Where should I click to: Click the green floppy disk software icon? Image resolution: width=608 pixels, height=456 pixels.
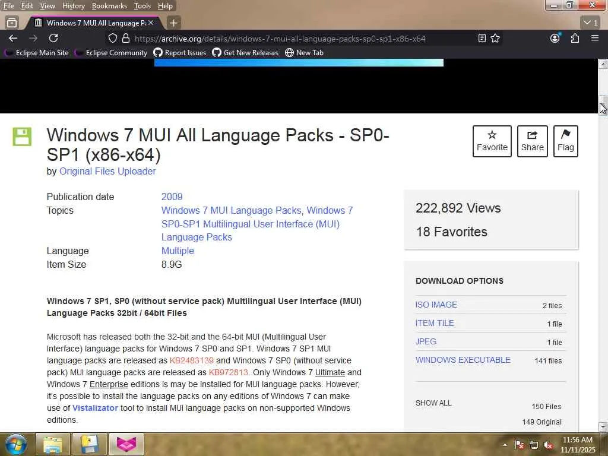[x=22, y=137]
